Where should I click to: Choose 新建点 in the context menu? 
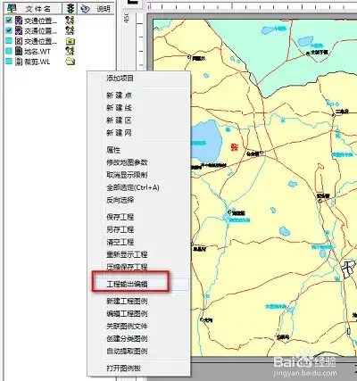[x=119, y=95]
